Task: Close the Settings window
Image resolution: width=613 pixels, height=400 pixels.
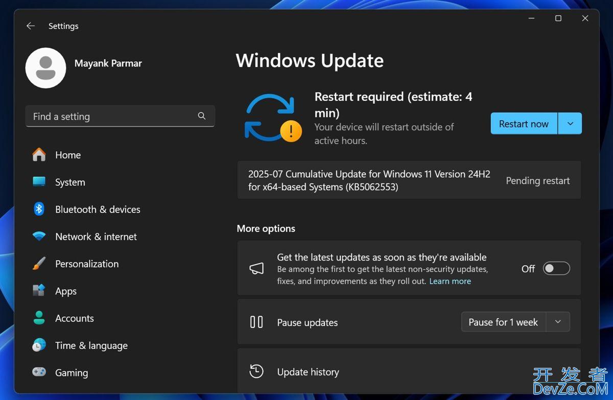Action: coord(585,18)
